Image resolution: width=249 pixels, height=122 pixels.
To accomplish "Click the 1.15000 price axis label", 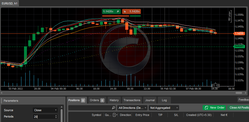I will pyautogui.click(x=239, y=14).
